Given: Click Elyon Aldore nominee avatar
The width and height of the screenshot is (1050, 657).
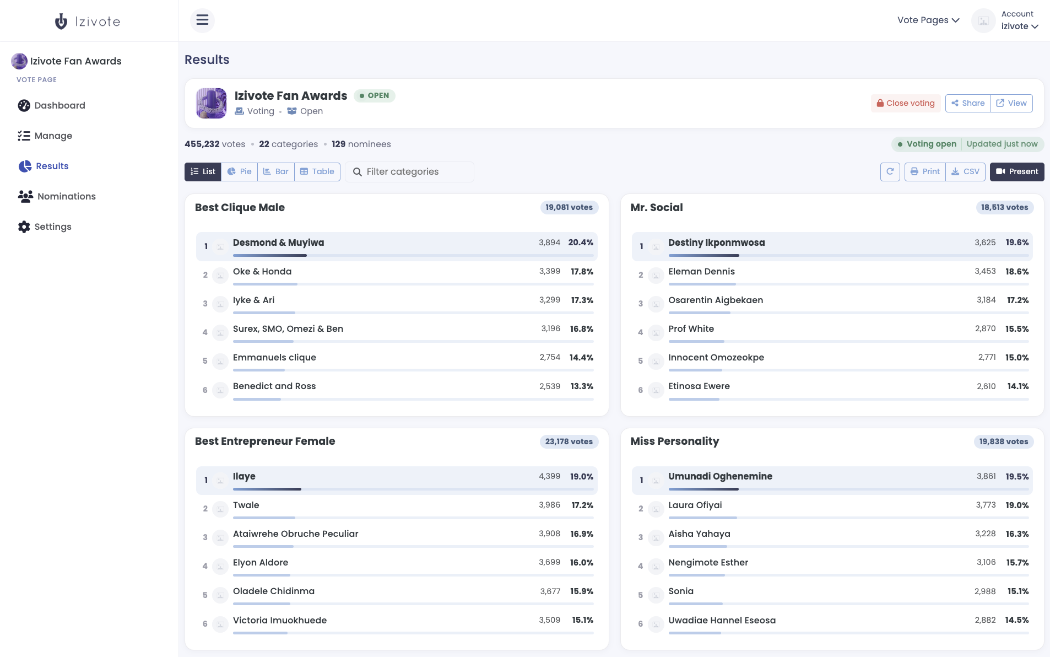Looking at the screenshot, I should pos(220,566).
